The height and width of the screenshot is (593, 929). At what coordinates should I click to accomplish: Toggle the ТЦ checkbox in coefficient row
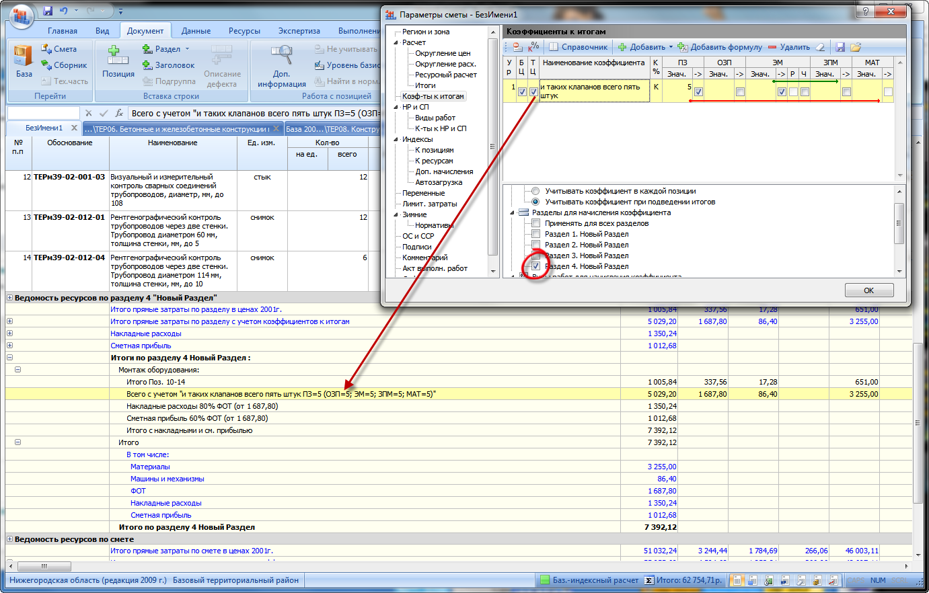[533, 91]
